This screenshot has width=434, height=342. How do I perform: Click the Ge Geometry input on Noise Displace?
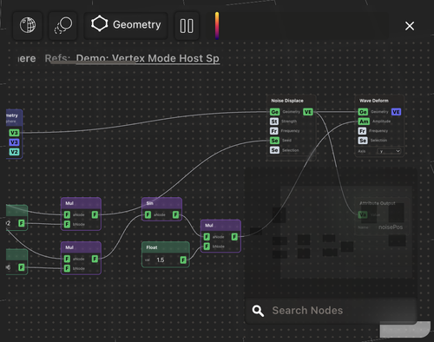tap(274, 112)
